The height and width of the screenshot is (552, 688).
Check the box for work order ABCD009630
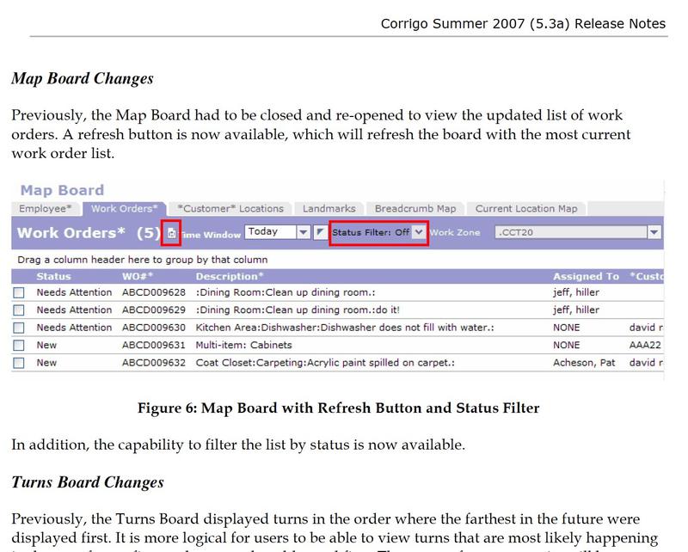pos(19,328)
